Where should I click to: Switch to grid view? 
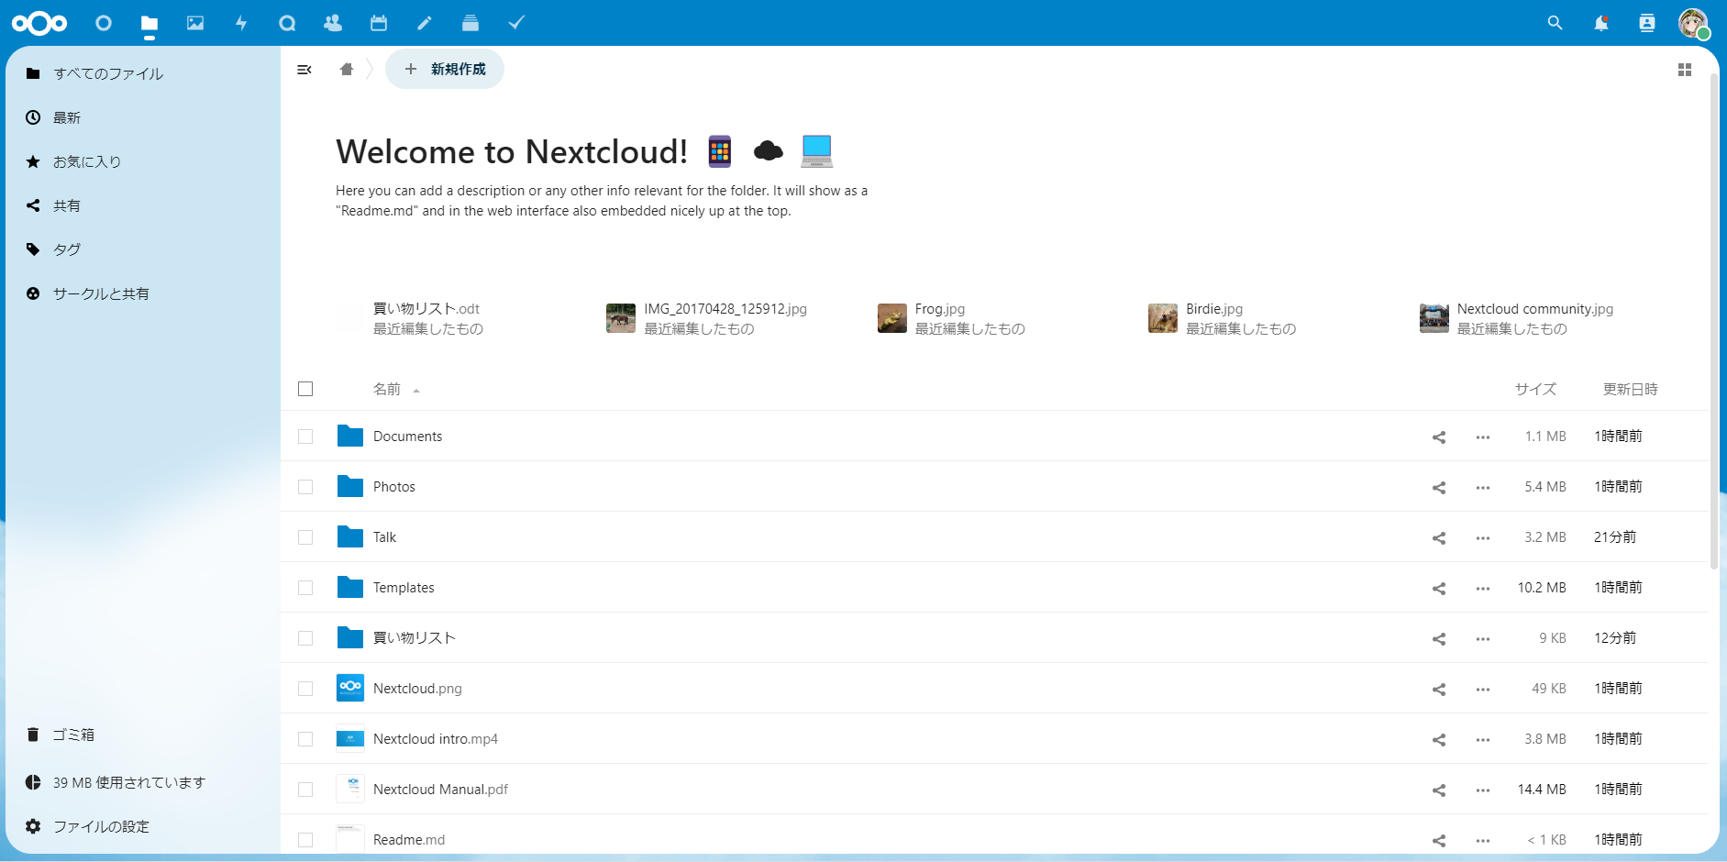pos(1685,70)
